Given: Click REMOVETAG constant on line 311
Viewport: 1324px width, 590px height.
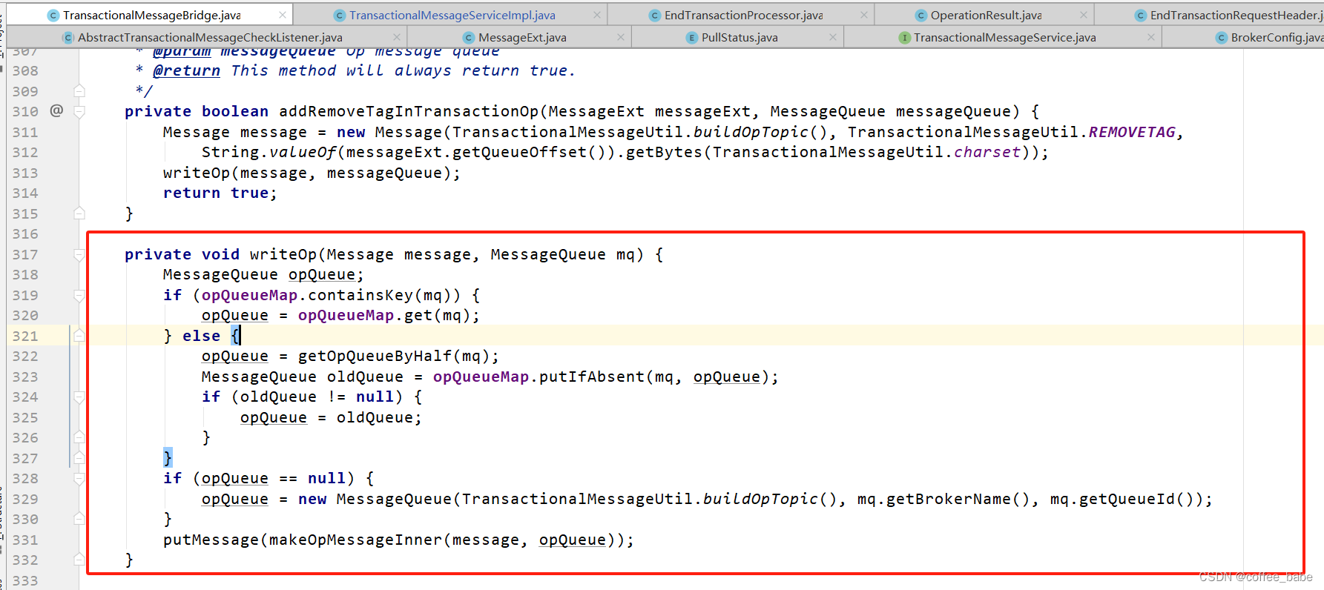Looking at the screenshot, I should point(1132,132).
